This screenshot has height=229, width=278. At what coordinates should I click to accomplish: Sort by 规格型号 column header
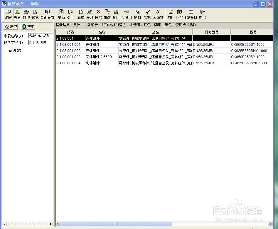tap(211, 32)
